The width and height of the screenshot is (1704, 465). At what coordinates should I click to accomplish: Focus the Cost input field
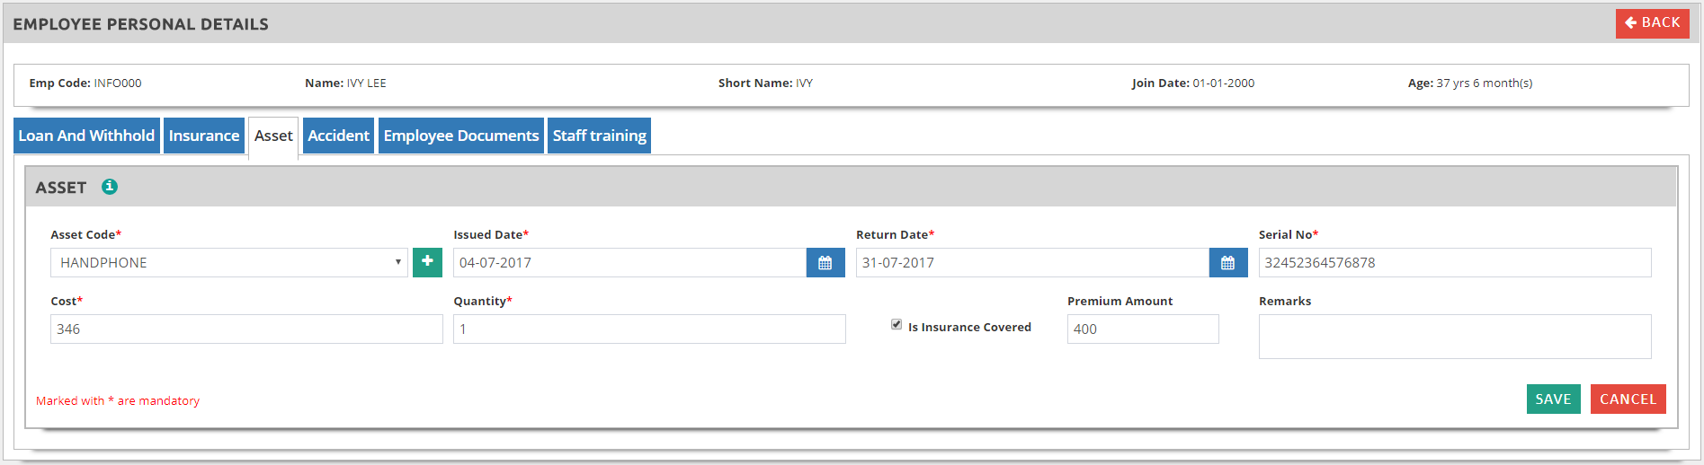pos(246,329)
